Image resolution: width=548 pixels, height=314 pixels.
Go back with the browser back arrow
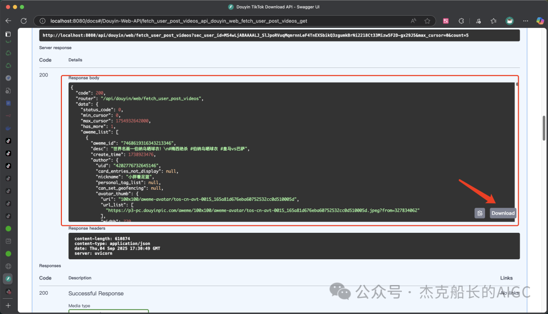(9, 21)
